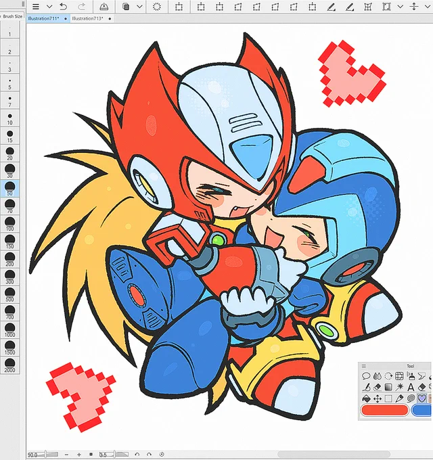
Task: Select brush size 5 preset
Action: point(9,83)
